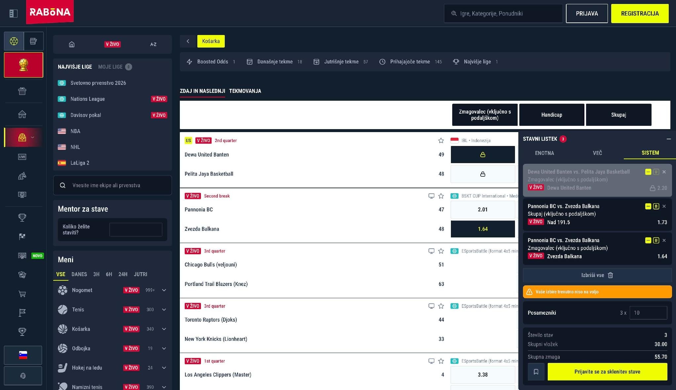Collapse the sidebar menu icon
This screenshot has height=390, width=676.
(13, 14)
